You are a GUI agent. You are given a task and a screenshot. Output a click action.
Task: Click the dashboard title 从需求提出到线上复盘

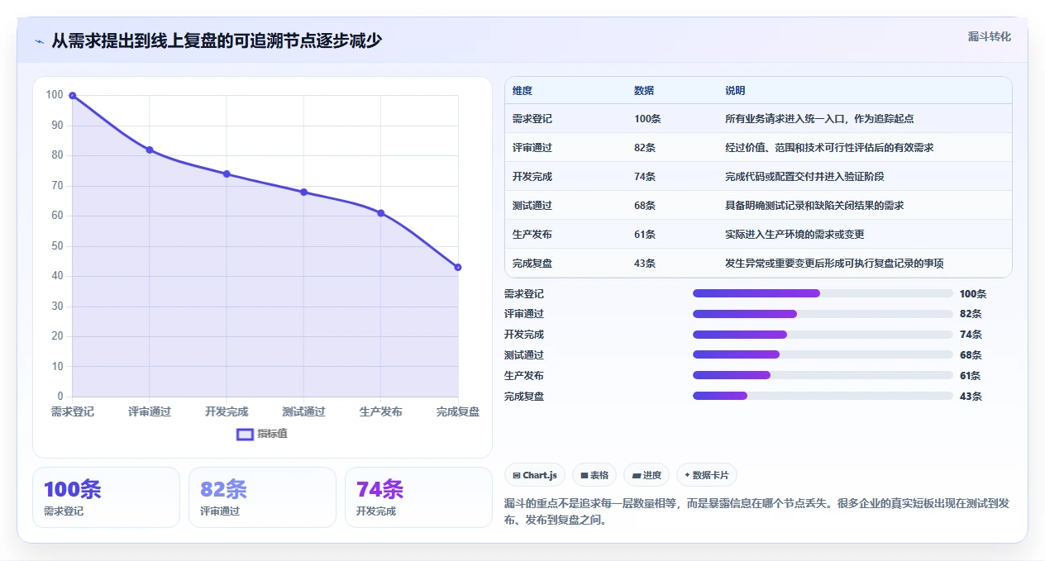pyautogui.click(x=217, y=40)
